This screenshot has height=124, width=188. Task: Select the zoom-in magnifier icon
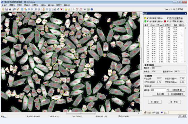tap(36, 9)
